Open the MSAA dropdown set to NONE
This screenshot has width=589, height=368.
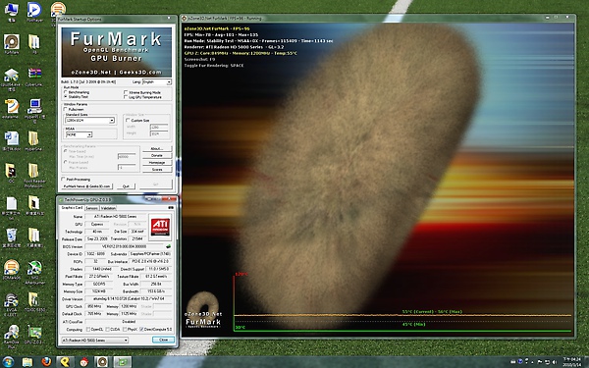coord(79,134)
